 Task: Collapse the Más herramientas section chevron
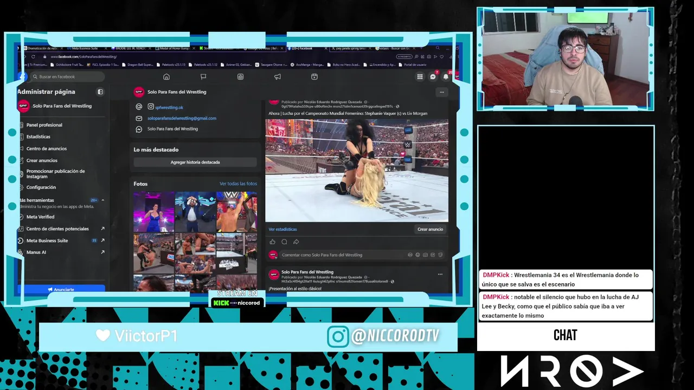coord(102,200)
